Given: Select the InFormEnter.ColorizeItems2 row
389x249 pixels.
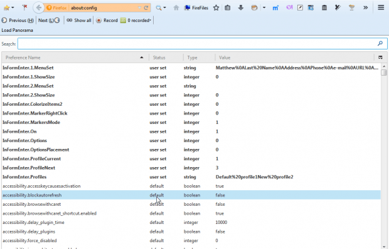Looking at the screenshot, I should pos(191,104).
